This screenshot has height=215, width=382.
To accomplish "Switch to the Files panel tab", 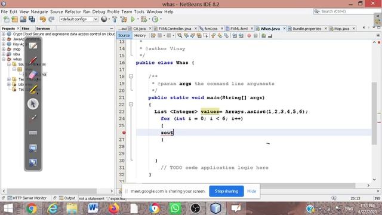I will click(25, 29).
